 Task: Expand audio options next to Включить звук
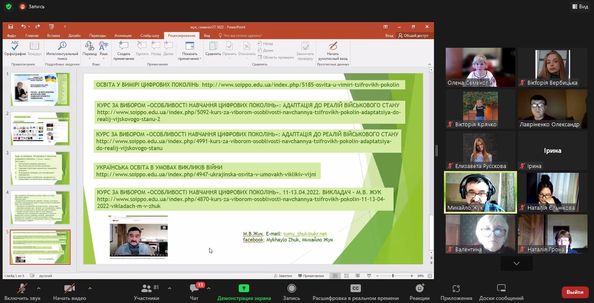(39, 288)
